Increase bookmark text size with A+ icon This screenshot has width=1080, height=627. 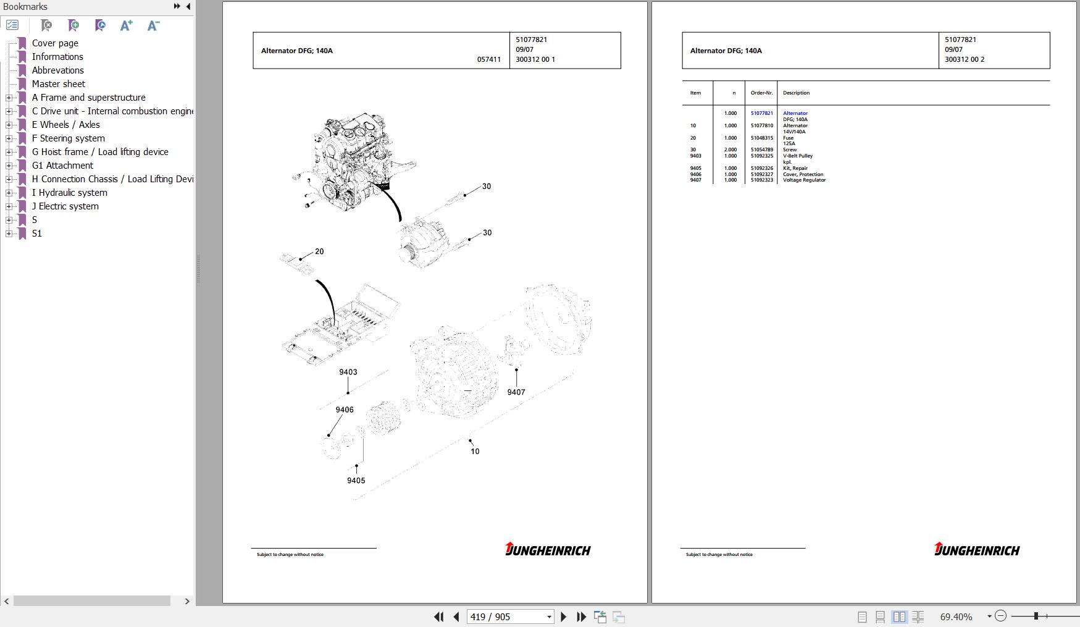pyautogui.click(x=127, y=25)
